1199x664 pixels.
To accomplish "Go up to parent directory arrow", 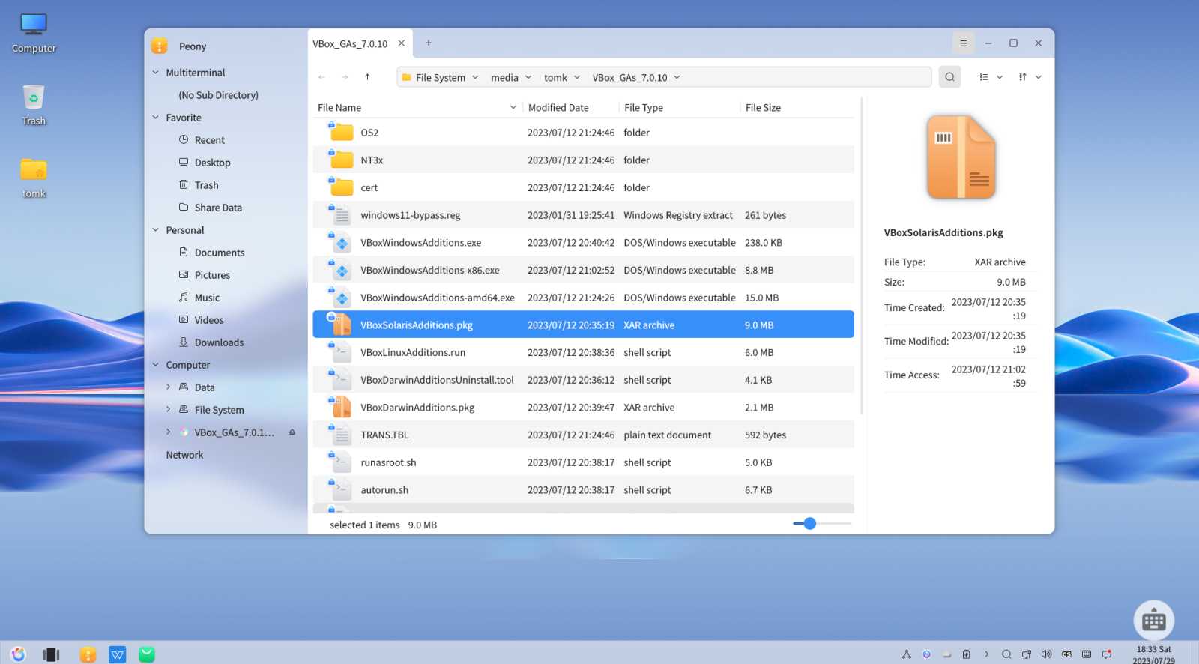I will (x=367, y=77).
